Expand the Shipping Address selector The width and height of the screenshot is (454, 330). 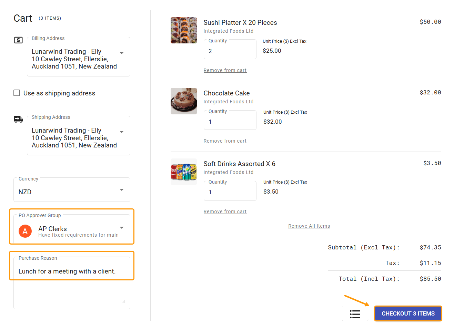coord(121,132)
